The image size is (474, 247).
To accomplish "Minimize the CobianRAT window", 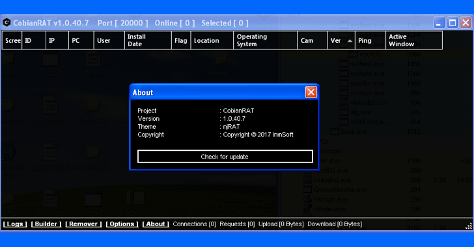I will pos(439,23).
